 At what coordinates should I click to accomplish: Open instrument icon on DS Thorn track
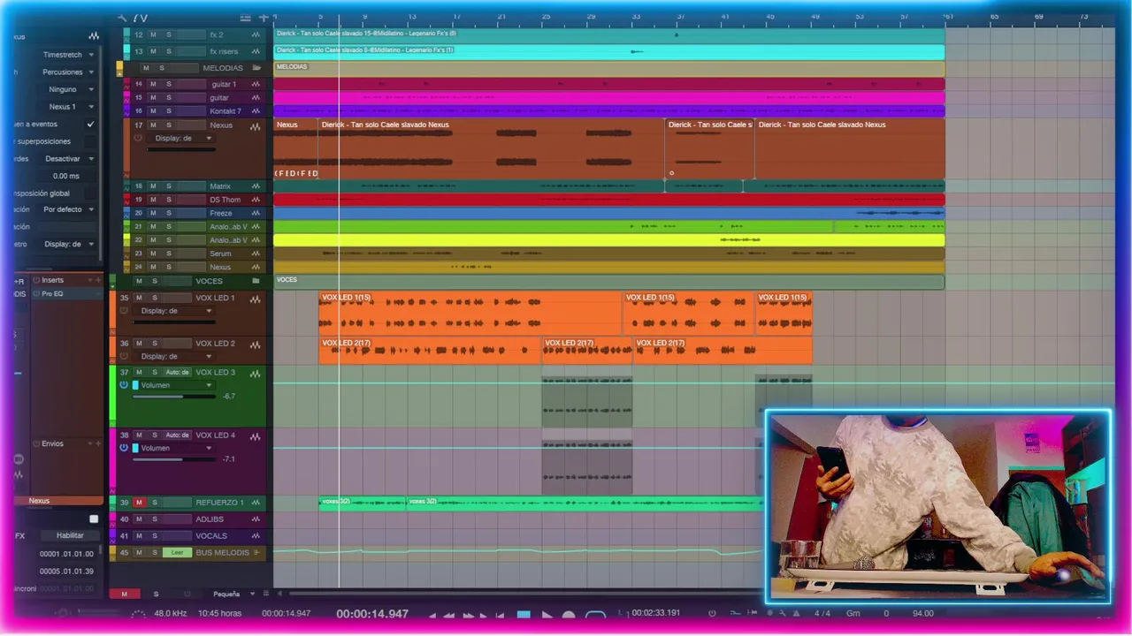256,200
